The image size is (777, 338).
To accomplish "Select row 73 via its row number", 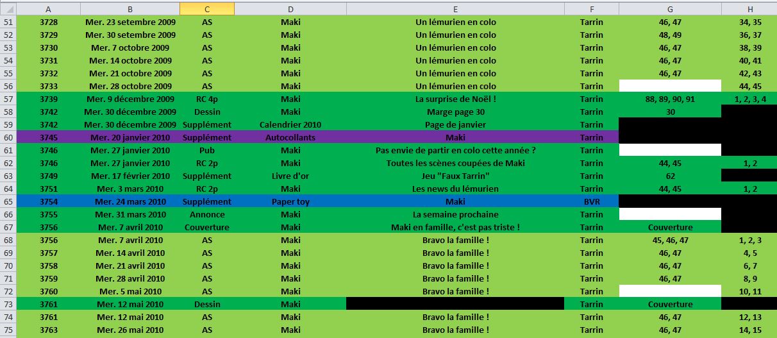I will coord(8,304).
